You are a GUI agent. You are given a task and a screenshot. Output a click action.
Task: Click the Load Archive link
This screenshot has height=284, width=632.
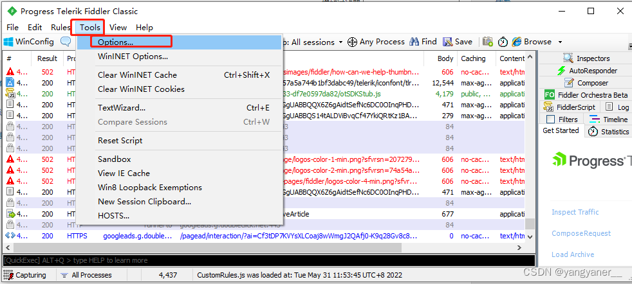(x=572, y=254)
